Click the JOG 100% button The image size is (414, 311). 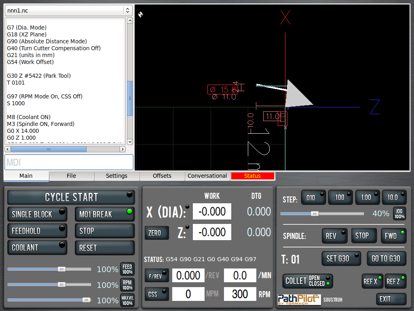pos(399,213)
